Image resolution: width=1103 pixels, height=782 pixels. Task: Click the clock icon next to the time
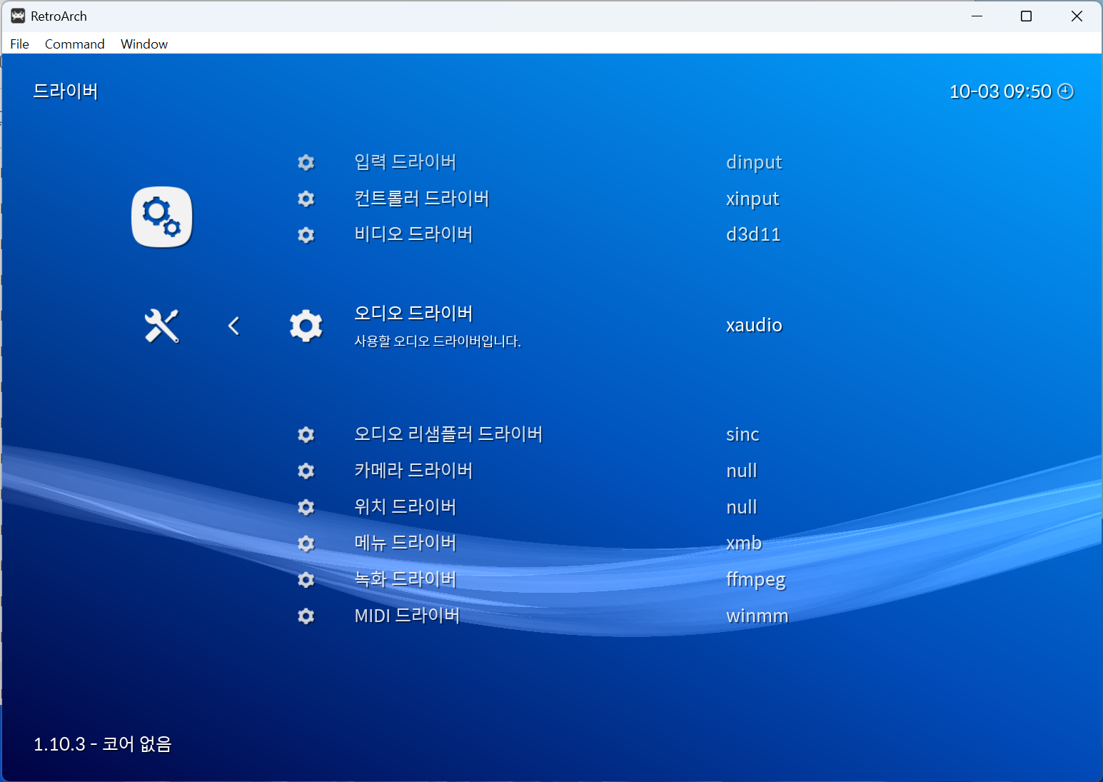(1065, 91)
